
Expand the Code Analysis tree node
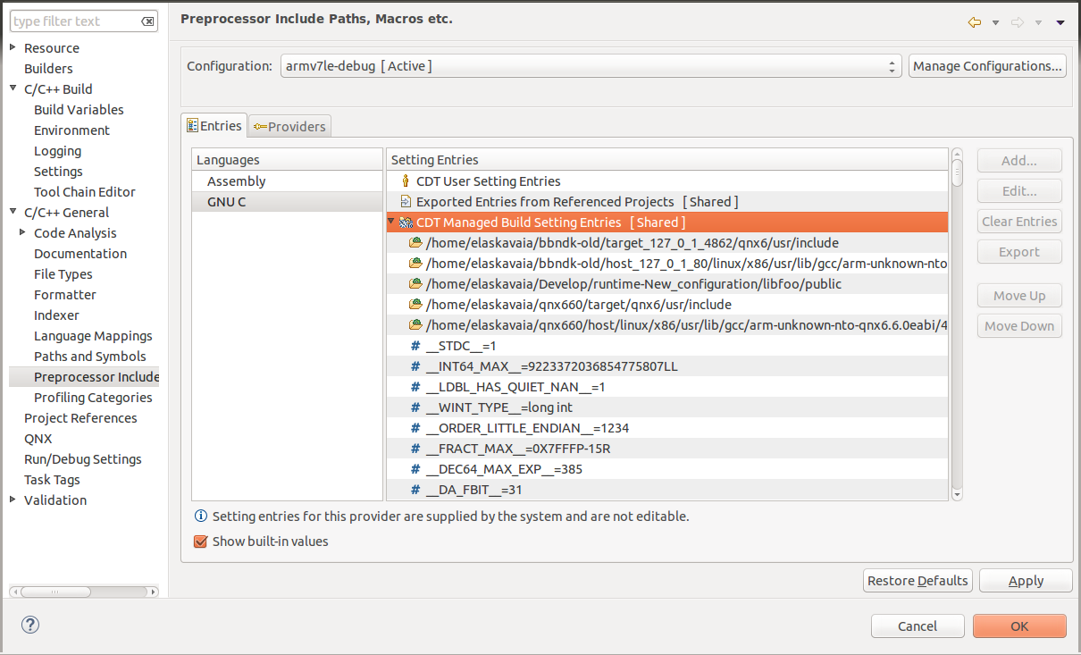click(23, 233)
